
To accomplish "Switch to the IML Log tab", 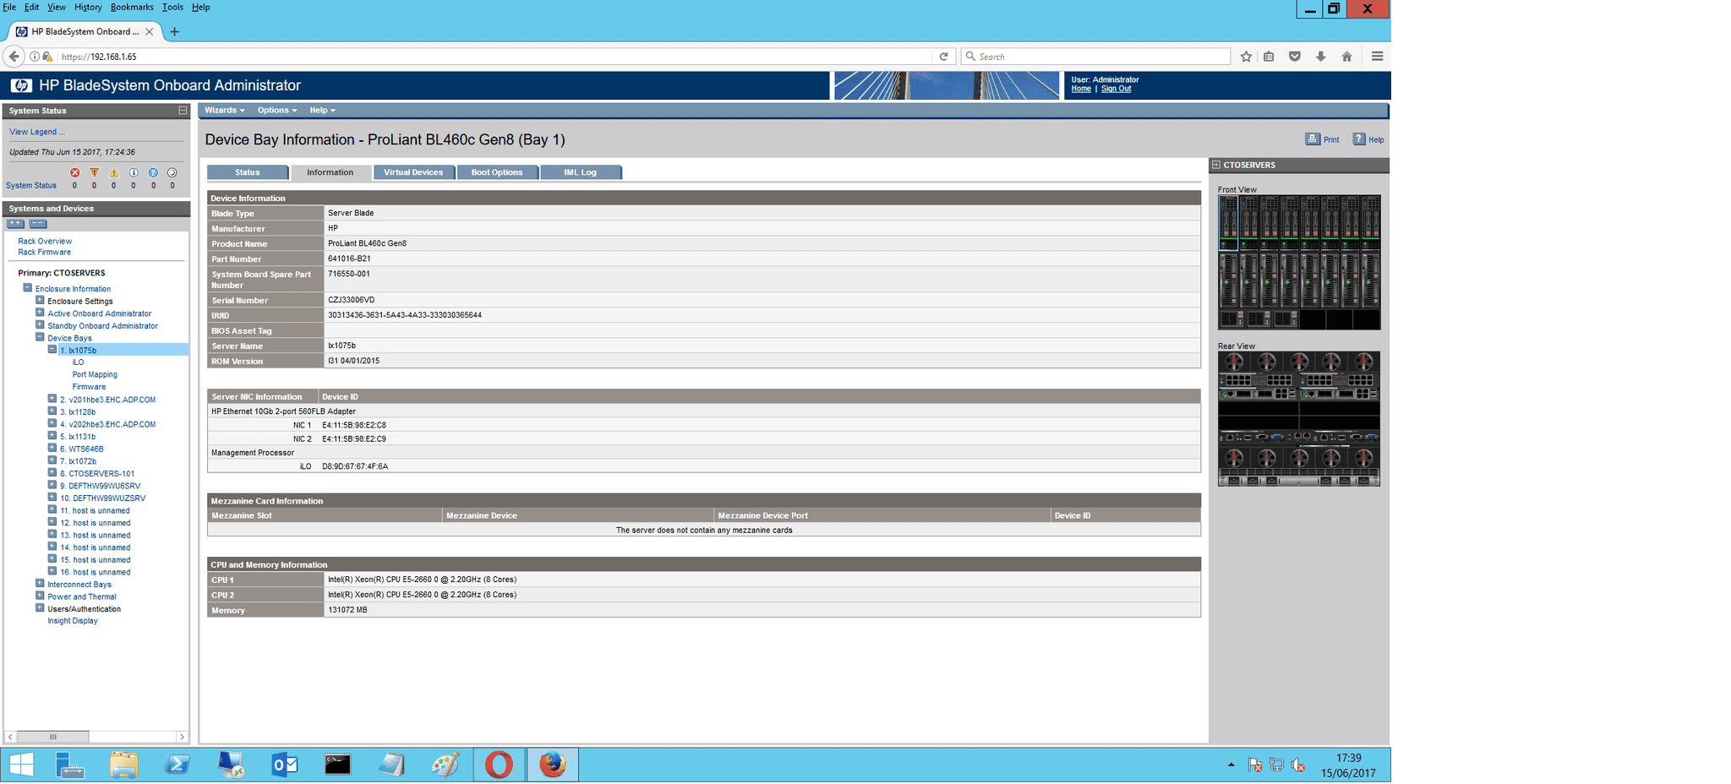I will click(581, 172).
